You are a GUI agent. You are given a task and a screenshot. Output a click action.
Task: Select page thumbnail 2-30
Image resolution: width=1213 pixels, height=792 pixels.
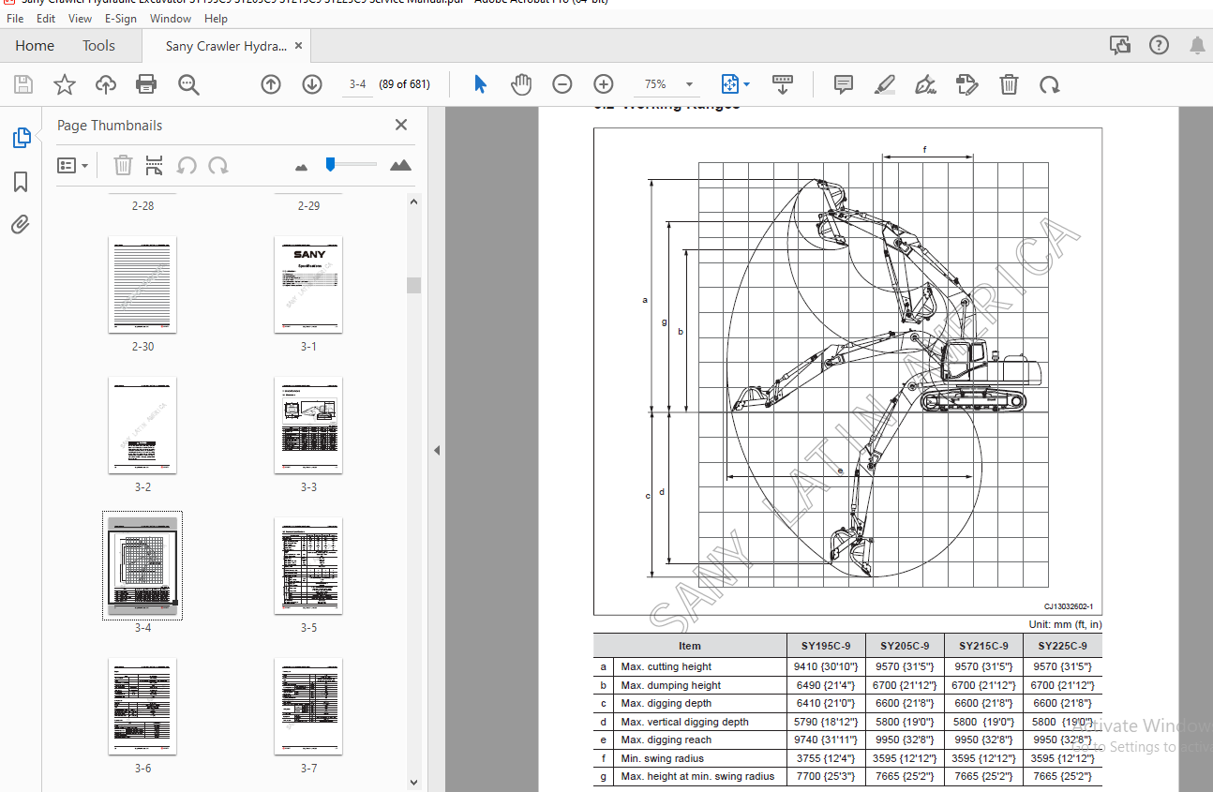[x=142, y=285]
